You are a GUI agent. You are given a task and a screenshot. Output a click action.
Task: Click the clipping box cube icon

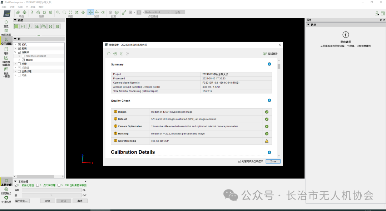pyautogui.click(x=110, y=12)
